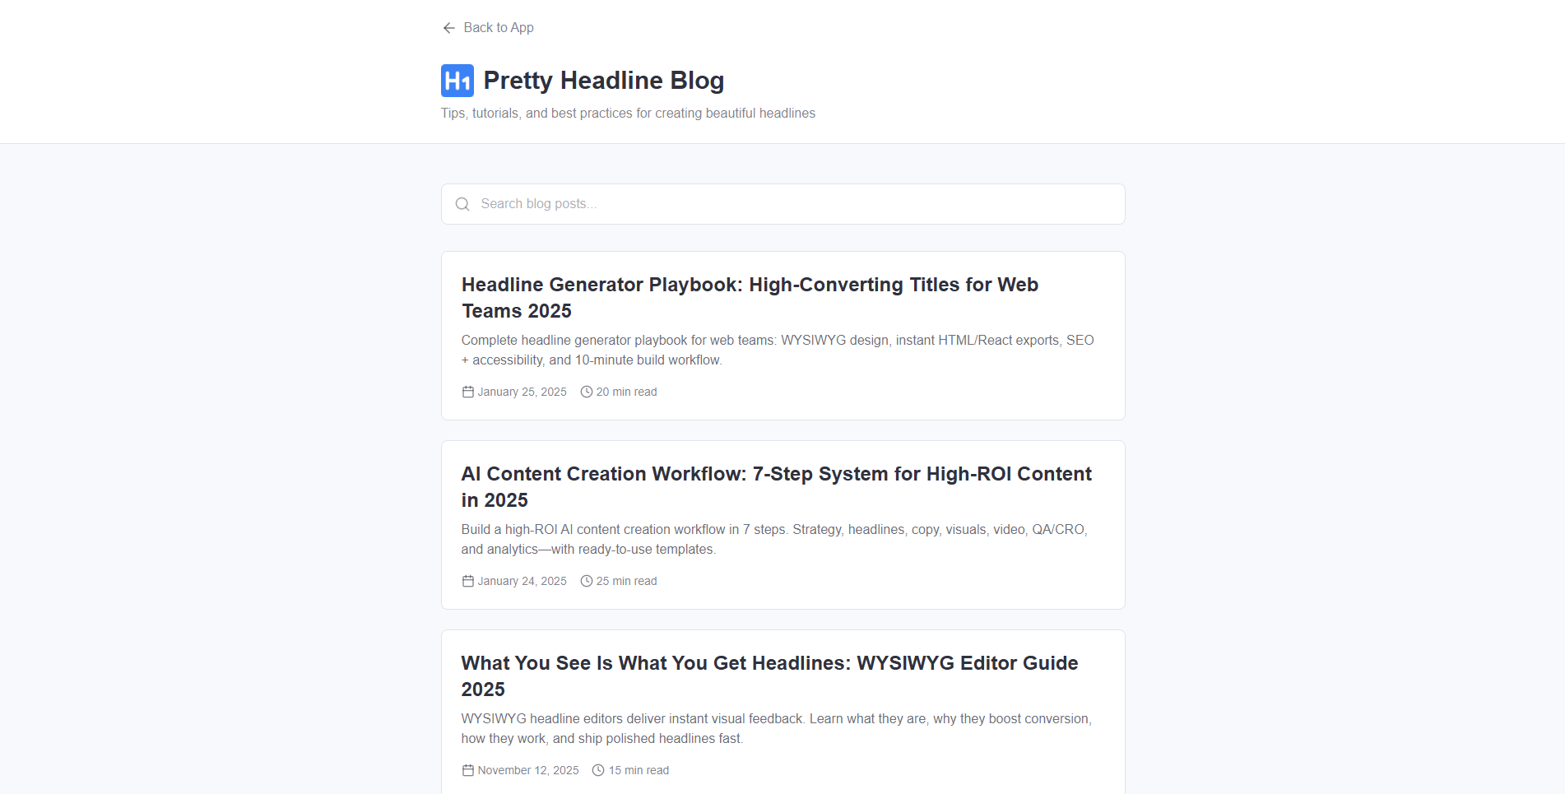Viewport: 1565px width, 794px height.
Task: Click the tagline about creating beautiful headlines
Action: pos(628,113)
